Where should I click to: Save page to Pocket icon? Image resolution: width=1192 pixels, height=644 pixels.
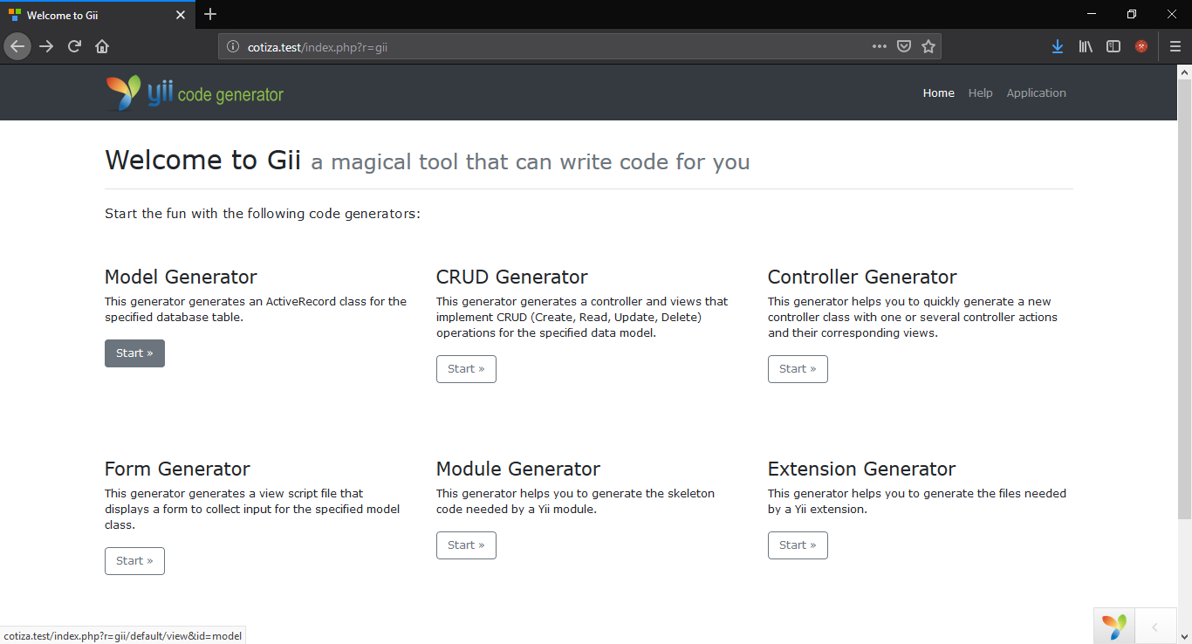pos(905,46)
